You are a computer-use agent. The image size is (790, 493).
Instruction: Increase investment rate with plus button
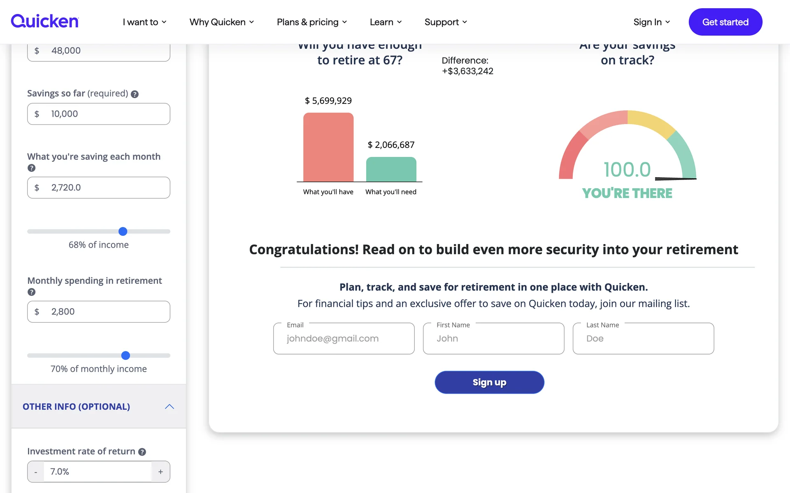(x=160, y=472)
